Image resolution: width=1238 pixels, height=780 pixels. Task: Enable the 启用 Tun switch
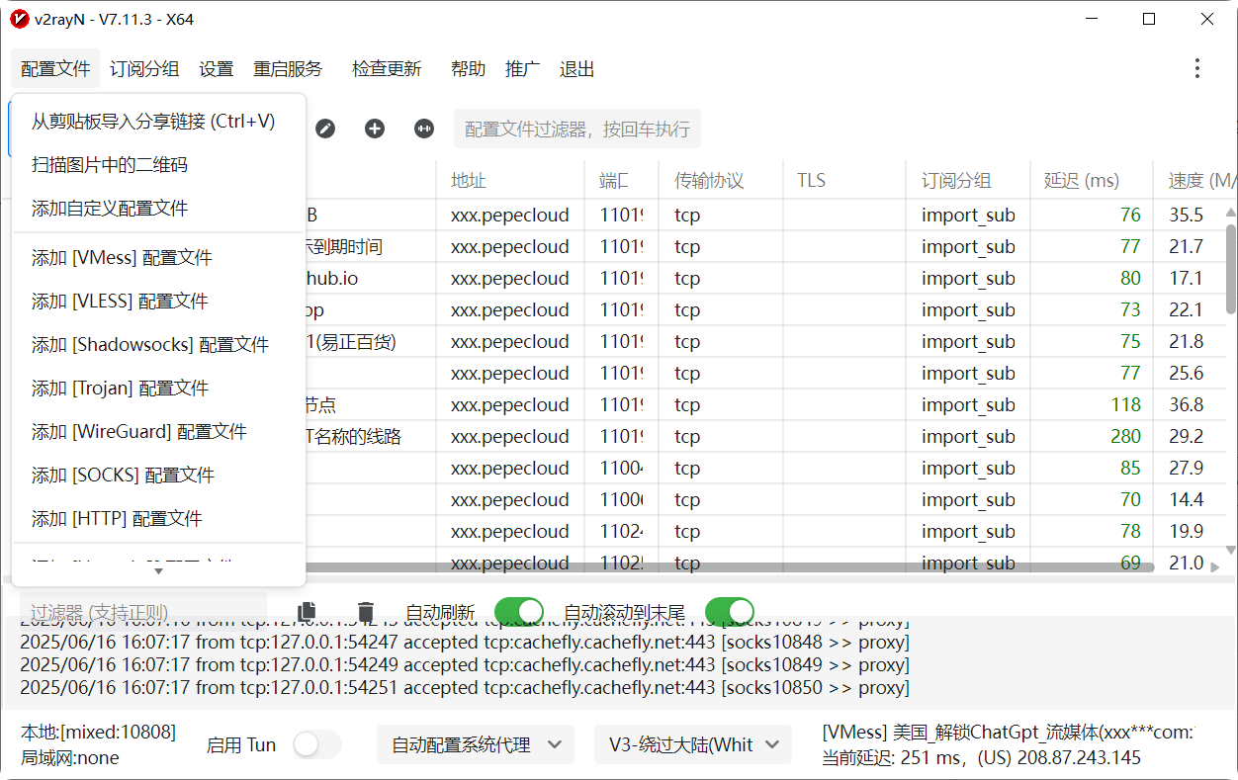tap(316, 744)
